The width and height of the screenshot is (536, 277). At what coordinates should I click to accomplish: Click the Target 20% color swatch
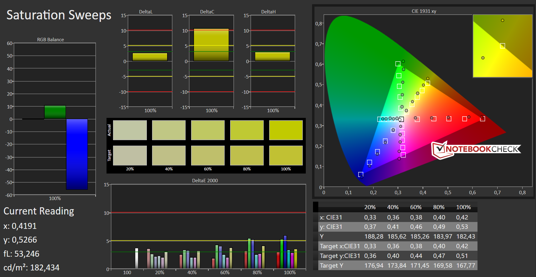[130, 155]
